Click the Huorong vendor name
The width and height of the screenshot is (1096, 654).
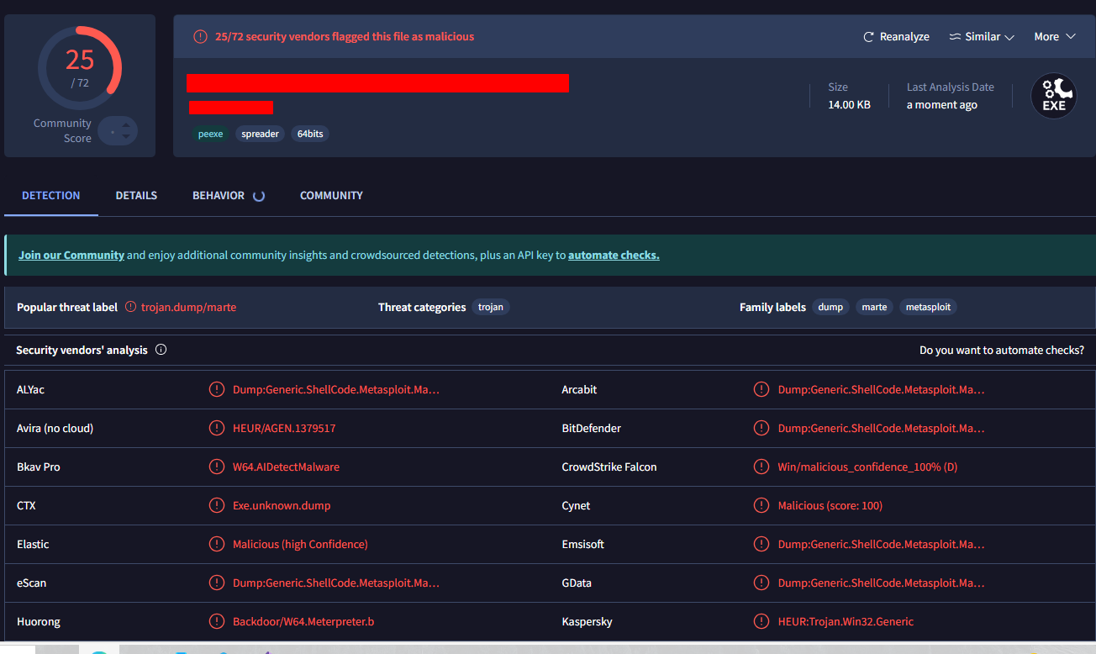coord(39,621)
